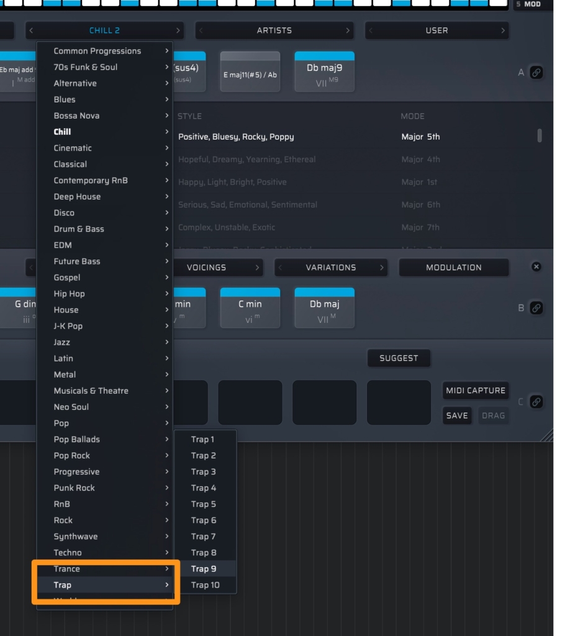The height and width of the screenshot is (636, 570).
Task: Open the ARTISTS preset dropdown
Action: coord(274,30)
